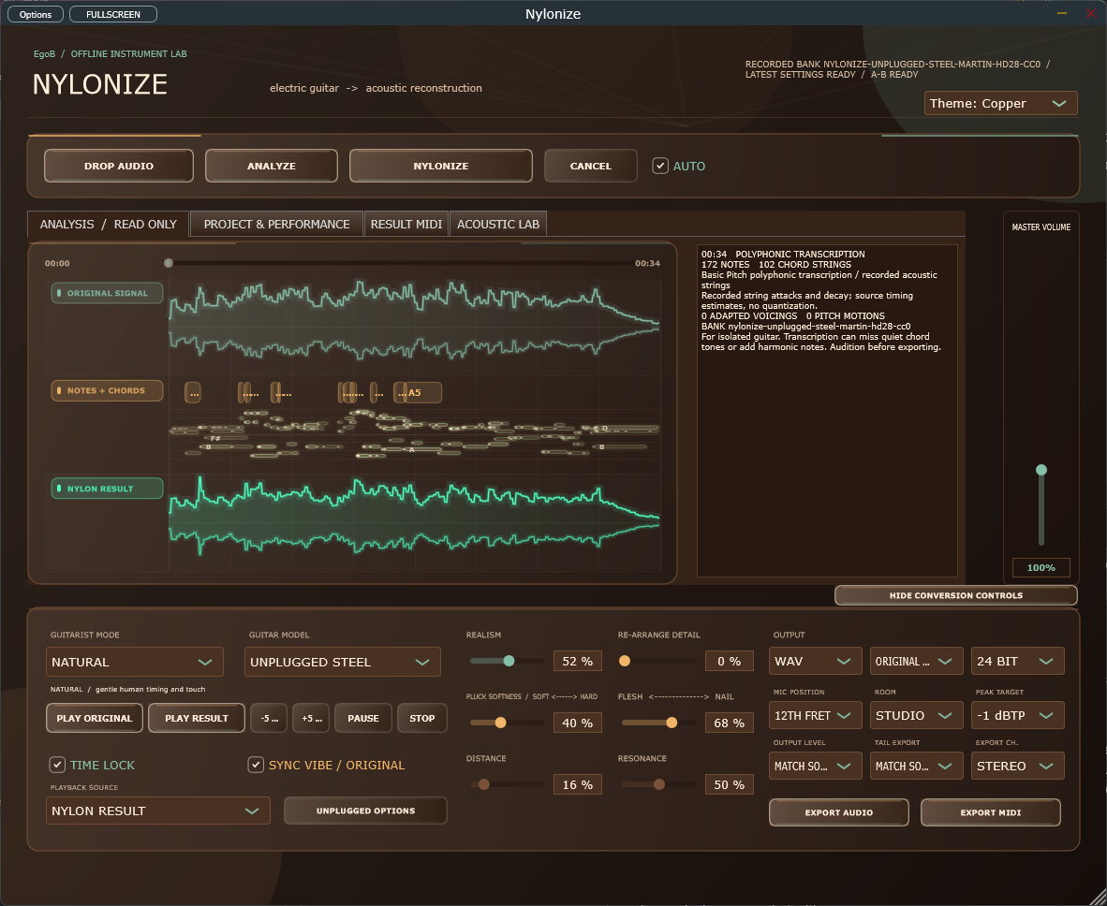Click the original signal waveform
The image size is (1107, 906).
click(x=414, y=320)
